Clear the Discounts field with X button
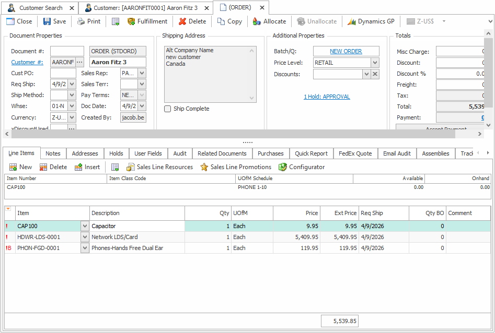The image size is (495, 333). 375,74
